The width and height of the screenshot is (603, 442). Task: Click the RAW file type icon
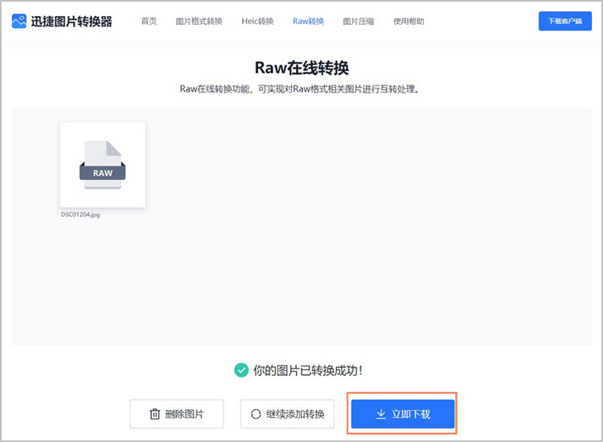point(103,165)
